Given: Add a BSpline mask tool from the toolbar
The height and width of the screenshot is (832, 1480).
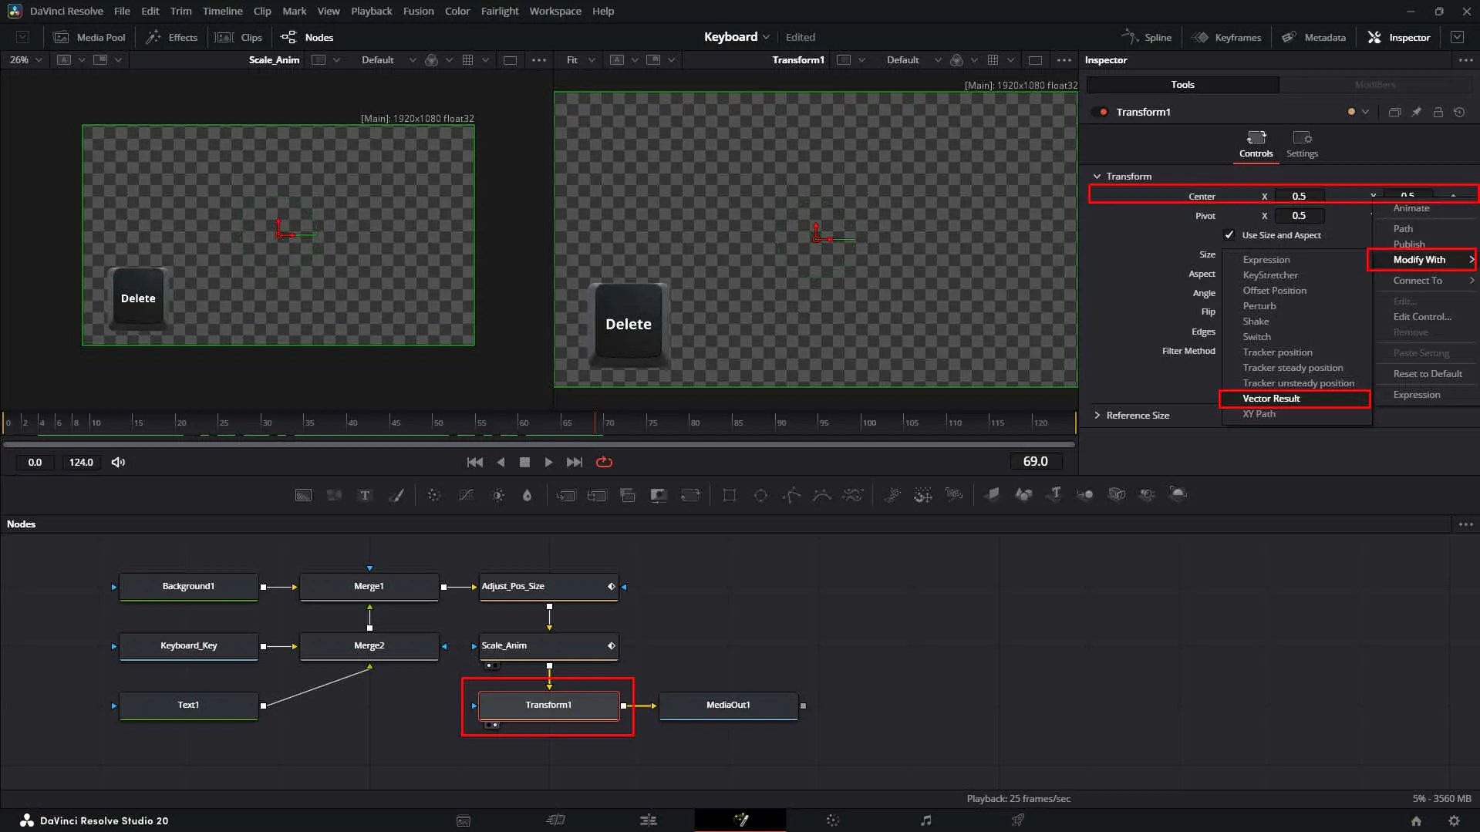Looking at the screenshot, I should point(822,495).
